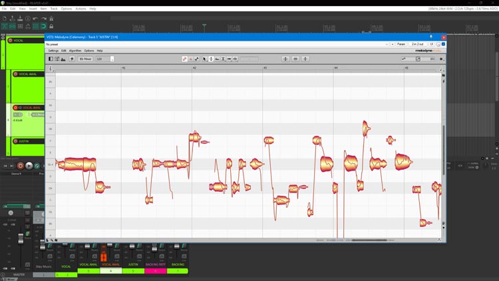Click the Melodyne horizontal scrollbar thumb

369,240
